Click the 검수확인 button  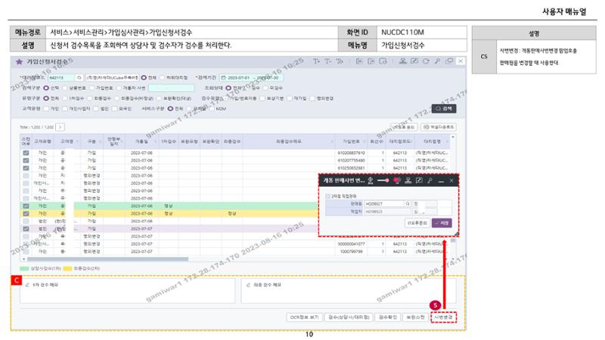click(x=387, y=317)
